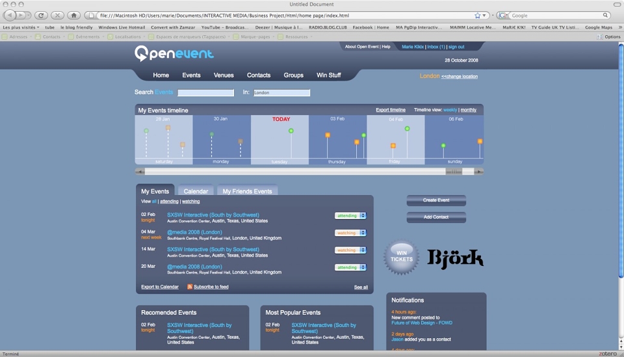Click the timeline scroll left arrow
The width and height of the screenshot is (624, 357).
coord(140,172)
